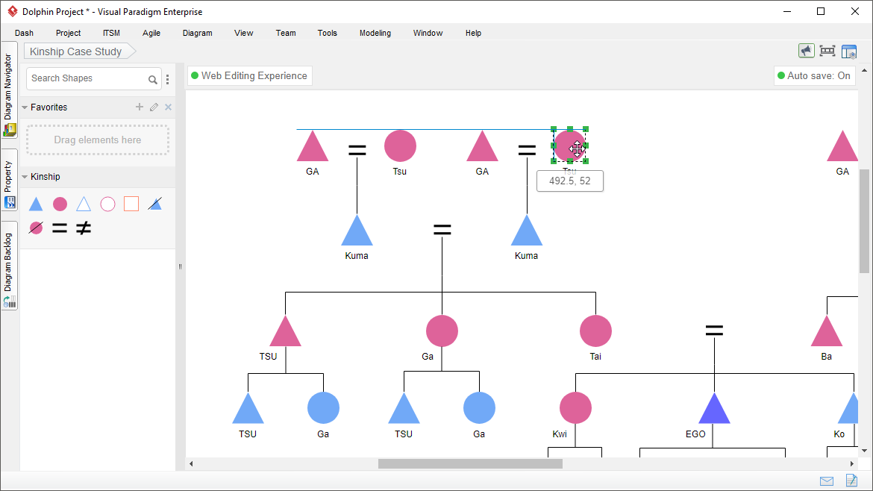The width and height of the screenshot is (873, 491).
Task: Pick the equals sign shape in Kinship palette
Action: [x=60, y=228]
